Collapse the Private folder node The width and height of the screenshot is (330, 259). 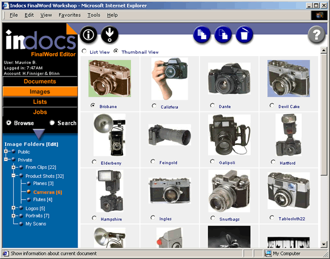(6, 159)
